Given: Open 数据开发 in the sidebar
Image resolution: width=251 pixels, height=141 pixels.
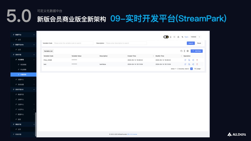Looking at the screenshot, I should pos(23,95).
